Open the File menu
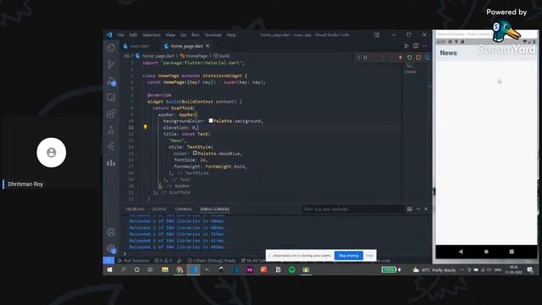 coord(120,35)
